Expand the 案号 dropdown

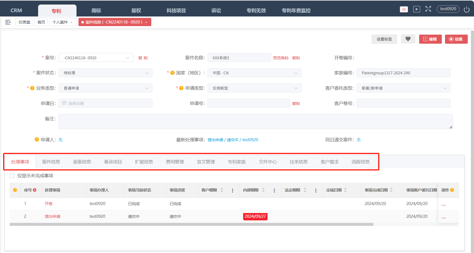point(96,58)
